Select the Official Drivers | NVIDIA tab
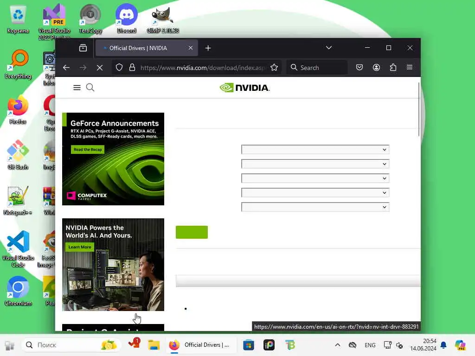 (147, 48)
